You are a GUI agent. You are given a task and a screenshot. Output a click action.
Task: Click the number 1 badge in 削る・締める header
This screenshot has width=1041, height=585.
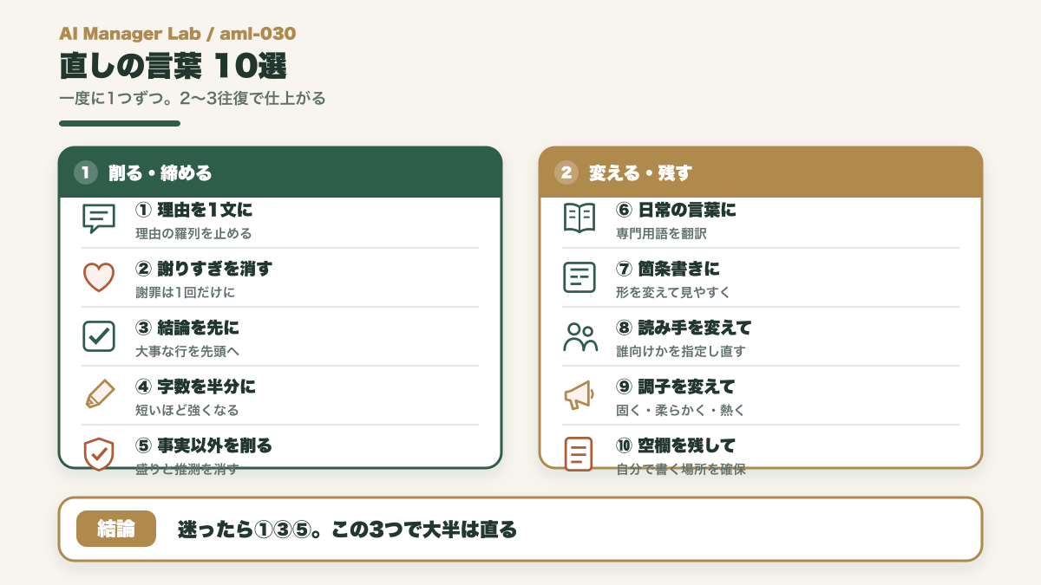click(85, 172)
